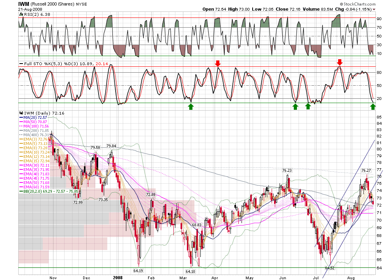The width and height of the screenshot is (392, 280).
Task: Click the High 73.00 value
Action: click(x=239, y=9)
